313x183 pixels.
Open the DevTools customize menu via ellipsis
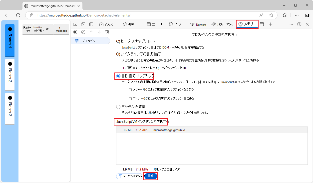click(291, 24)
